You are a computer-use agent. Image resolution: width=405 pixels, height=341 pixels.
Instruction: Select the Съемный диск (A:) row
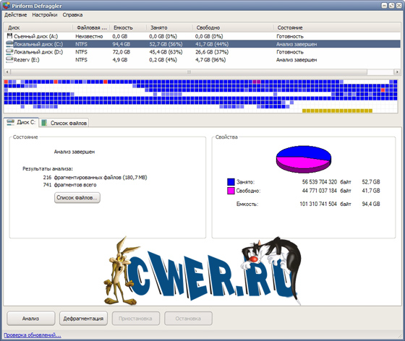click(x=202, y=36)
